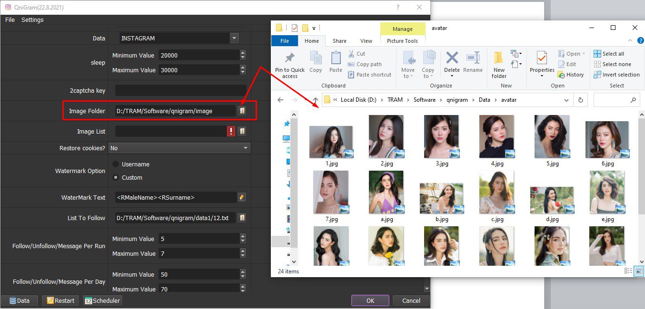Image resolution: width=645 pixels, height=309 pixels.
Task: Click the Paste icon in Explorer ribbon
Action: pos(336,62)
